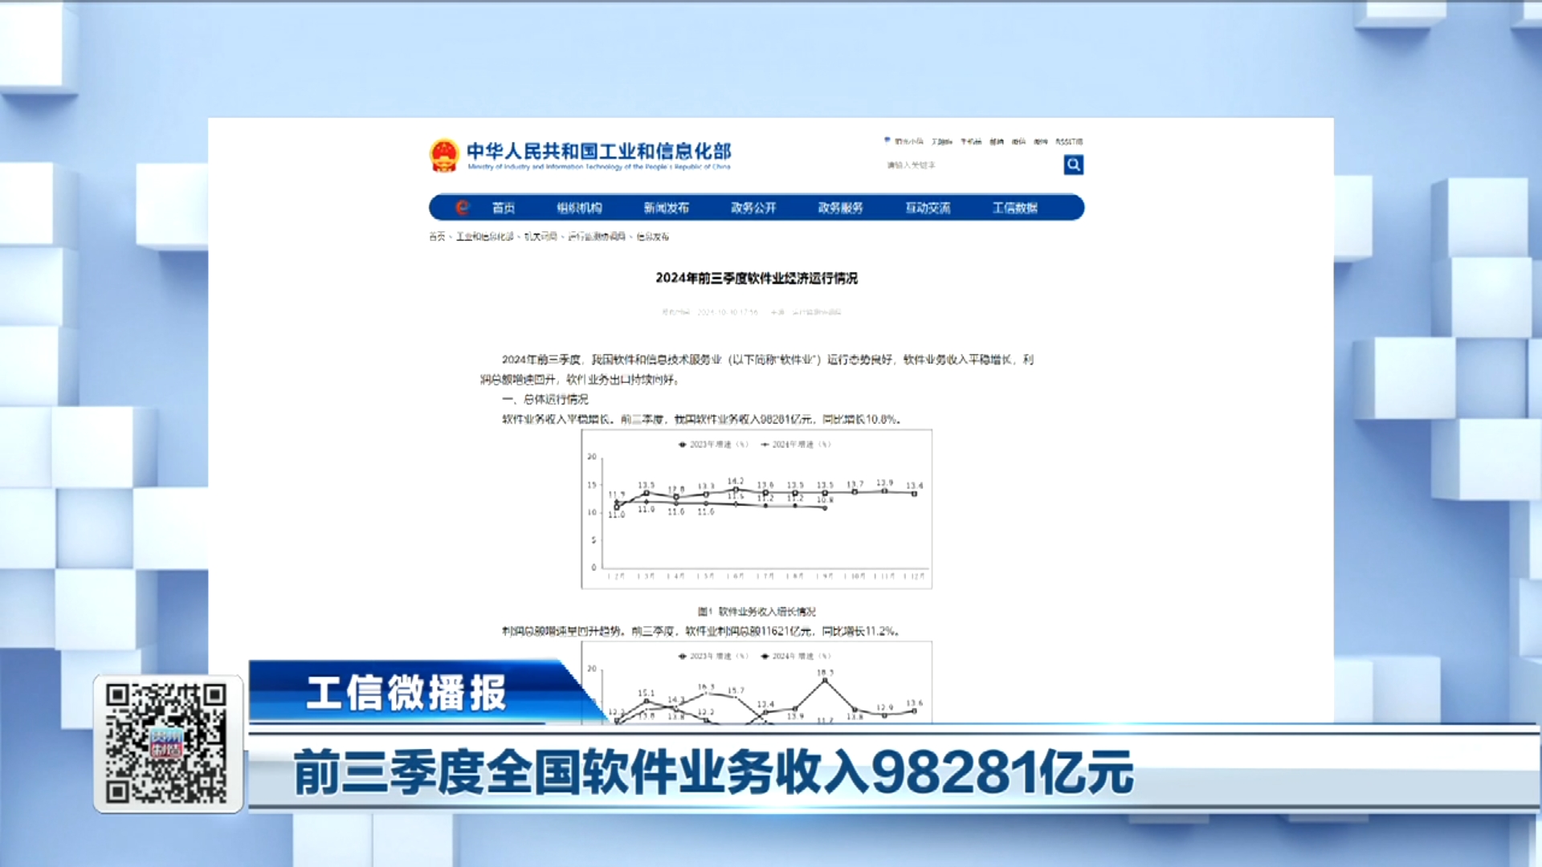Viewport: 1542px width, 867px height.
Task: Open 政务服务 navigation item
Action: click(x=840, y=208)
